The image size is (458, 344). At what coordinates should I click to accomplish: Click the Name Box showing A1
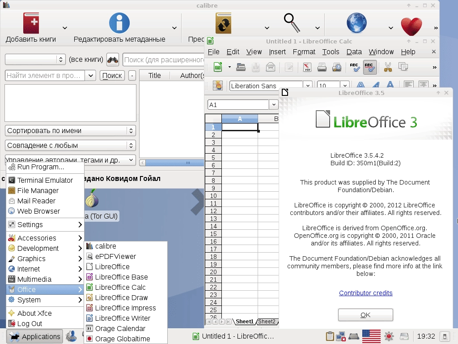click(x=238, y=105)
